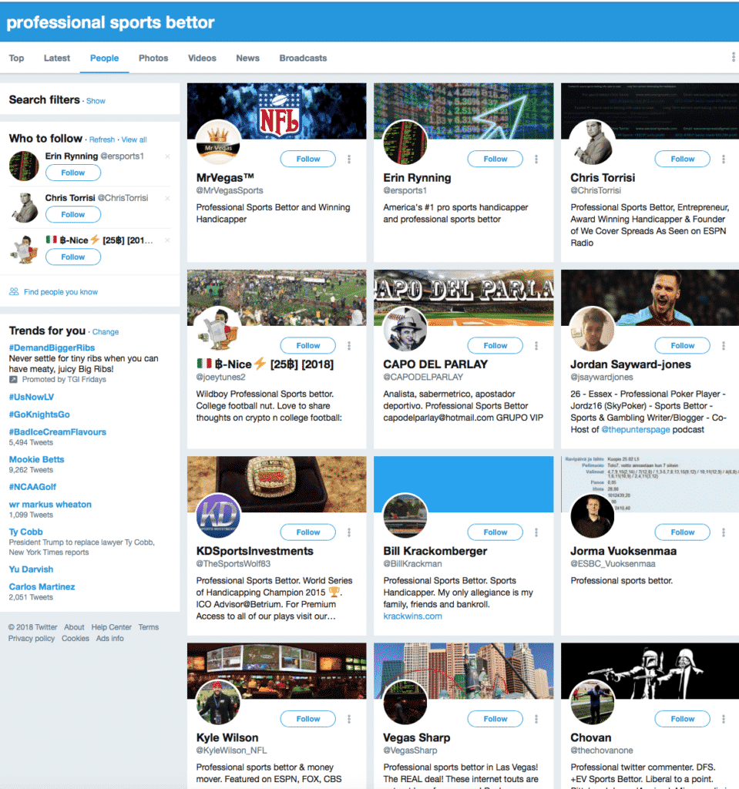The width and height of the screenshot is (739, 789).
Task: Follow Chris Torrisi from the results card
Action: (683, 159)
